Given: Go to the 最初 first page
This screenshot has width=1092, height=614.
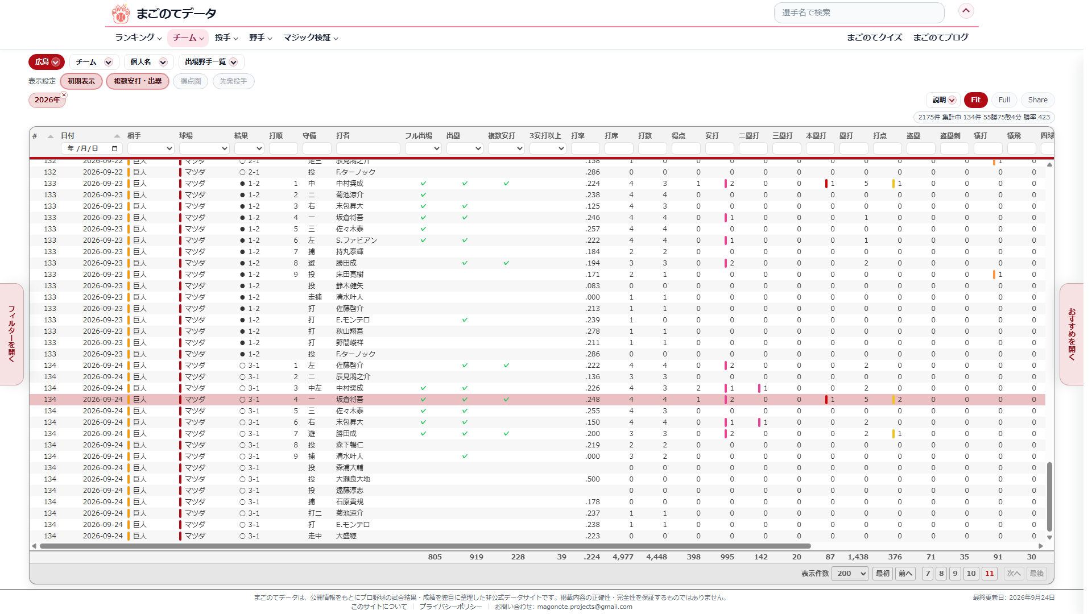Looking at the screenshot, I should point(883,574).
